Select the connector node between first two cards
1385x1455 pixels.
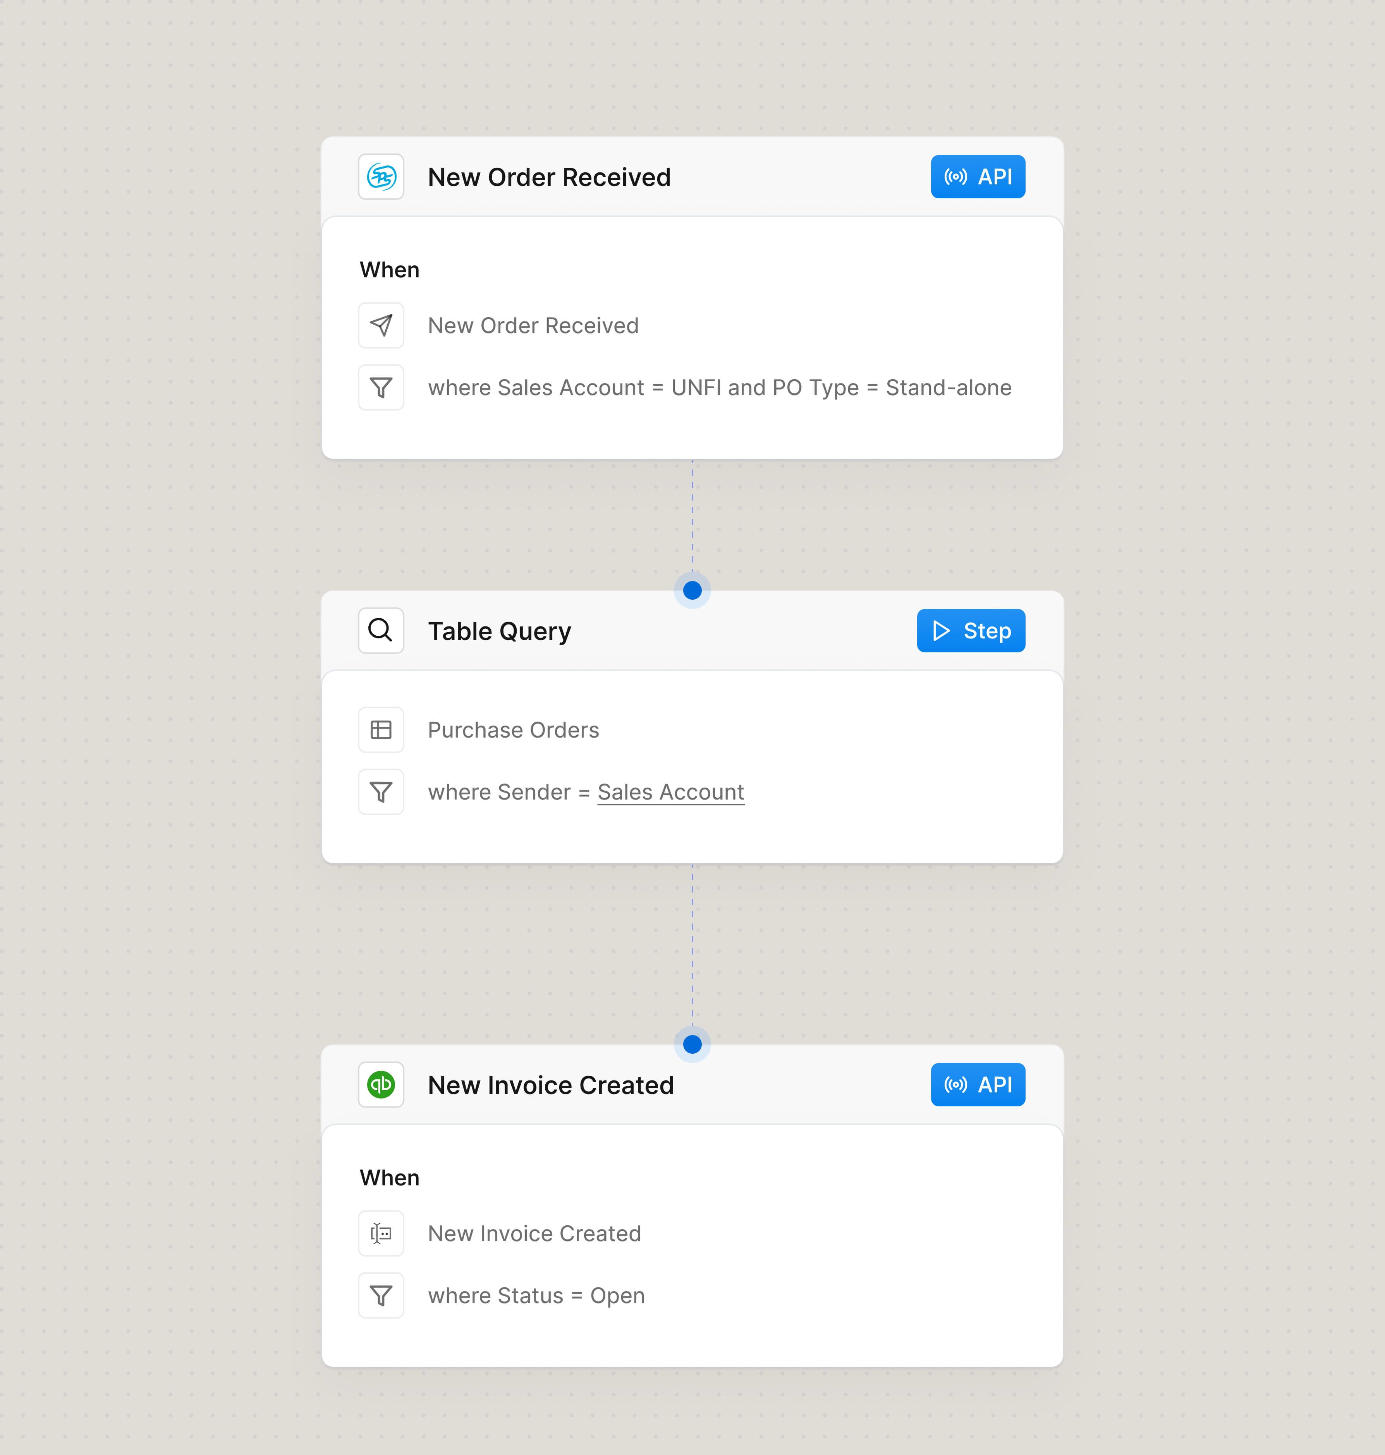coord(692,590)
